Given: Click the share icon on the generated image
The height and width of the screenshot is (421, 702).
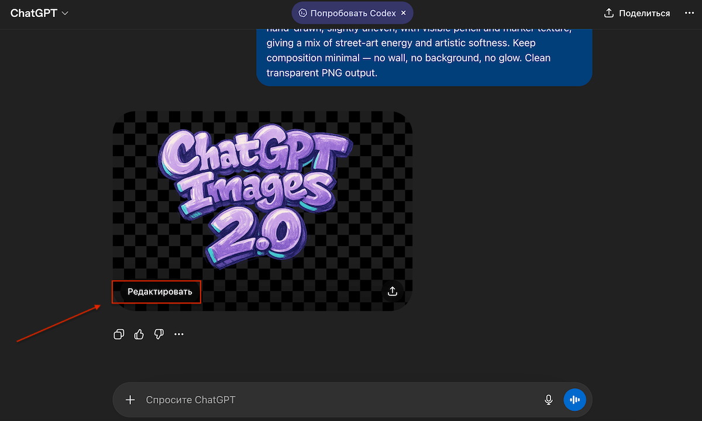Looking at the screenshot, I should [393, 291].
